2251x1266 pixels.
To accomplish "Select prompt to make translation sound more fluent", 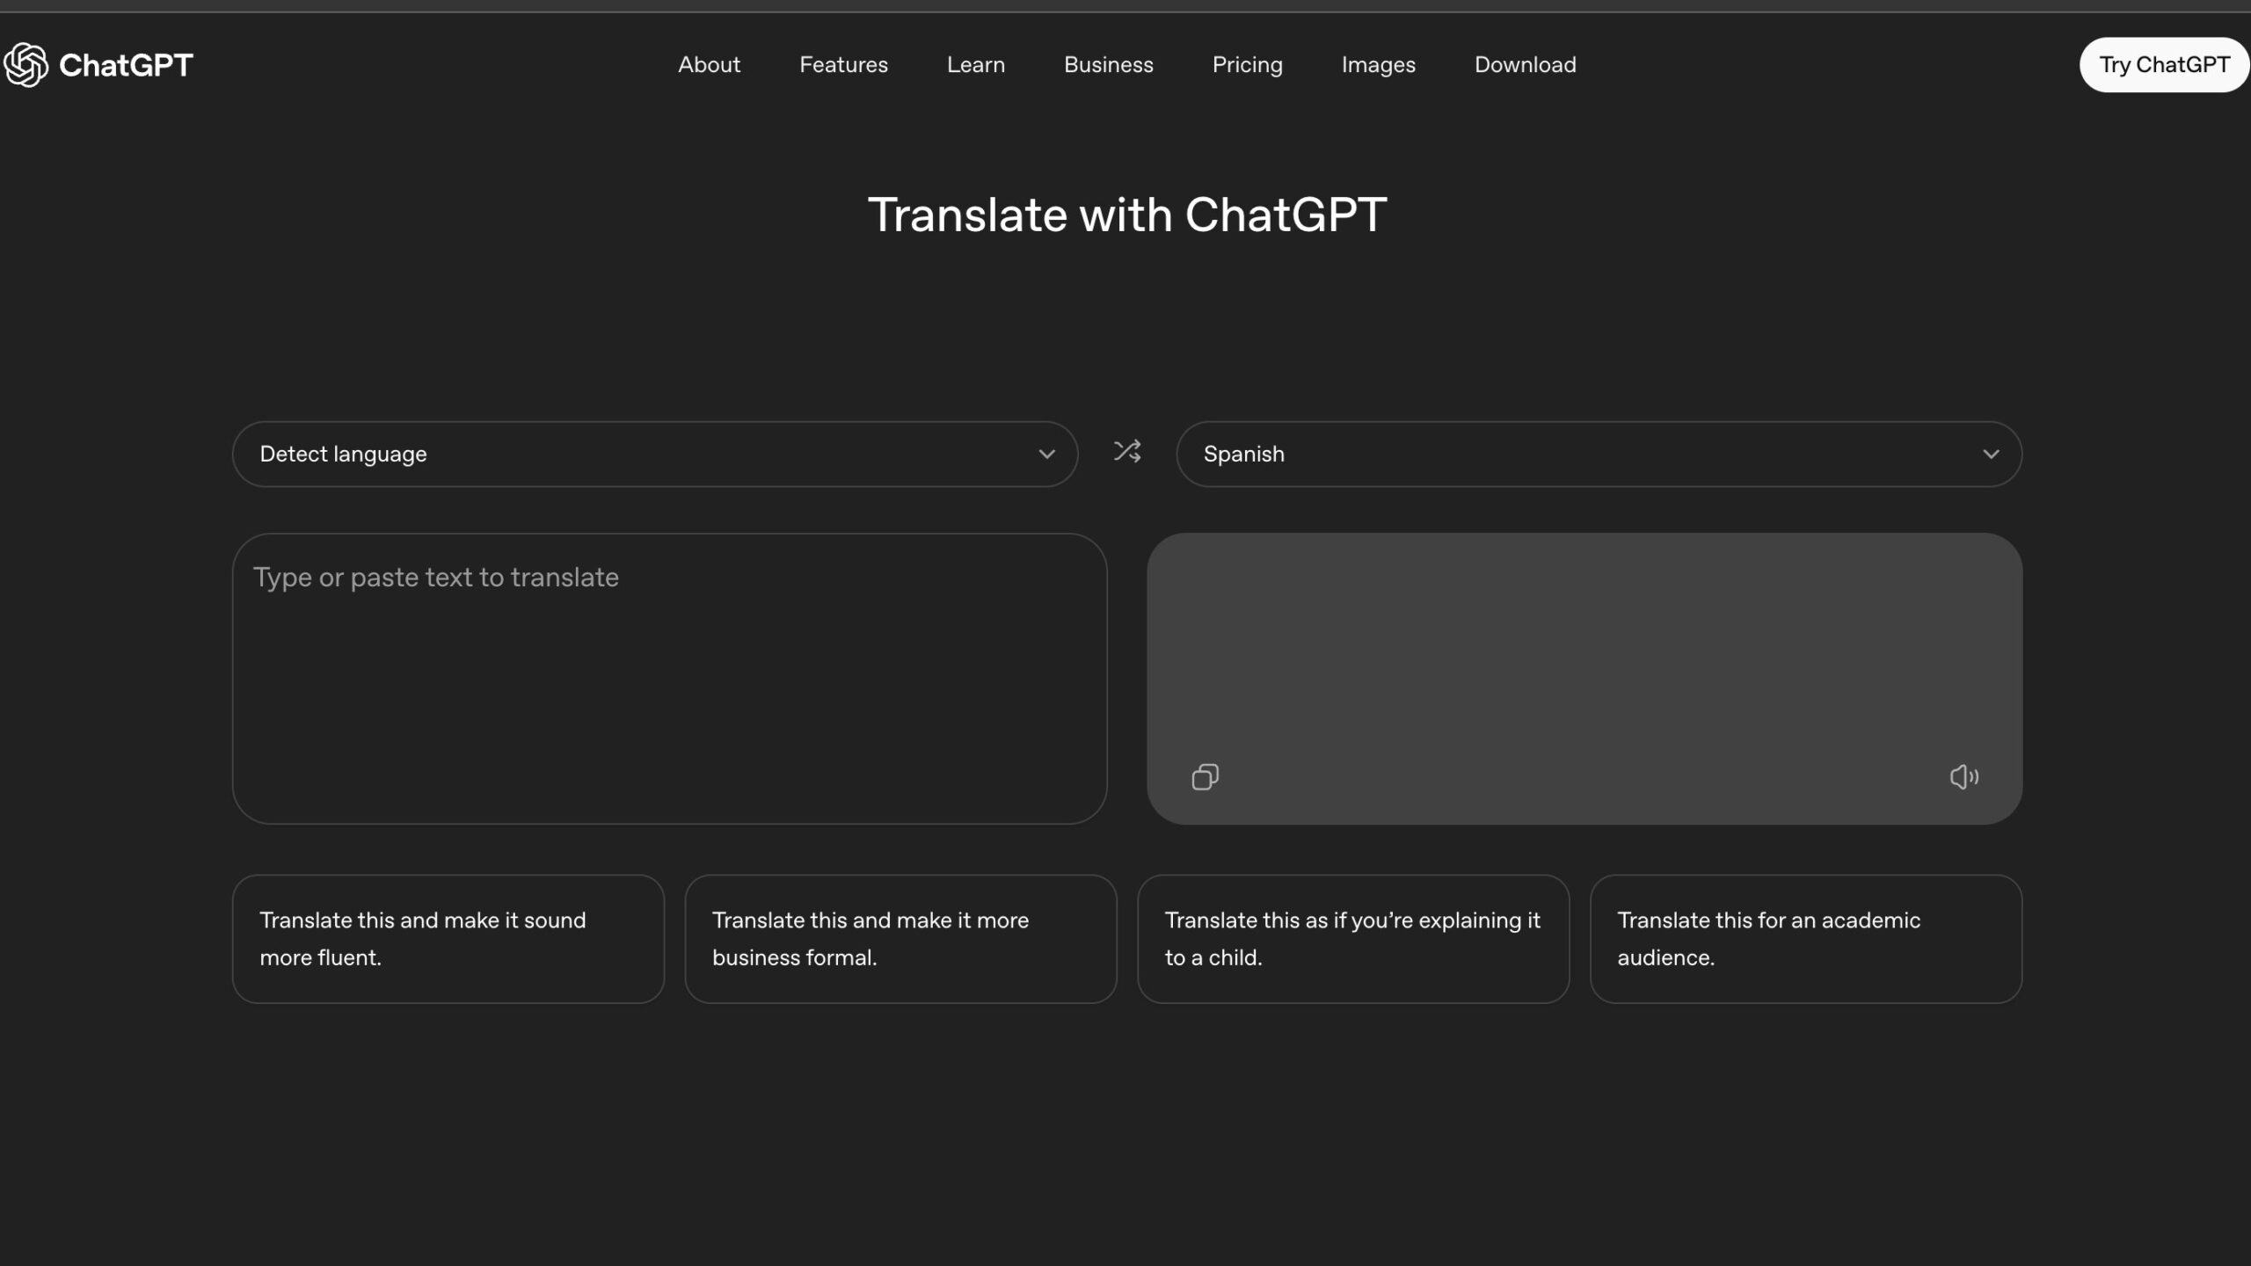I will point(448,938).
